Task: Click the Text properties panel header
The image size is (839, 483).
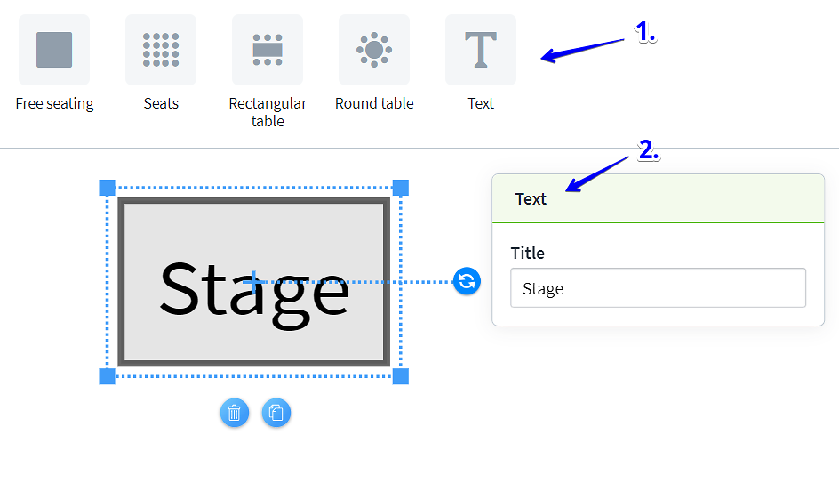Action: pyautogui.click(x=658, y=199)
